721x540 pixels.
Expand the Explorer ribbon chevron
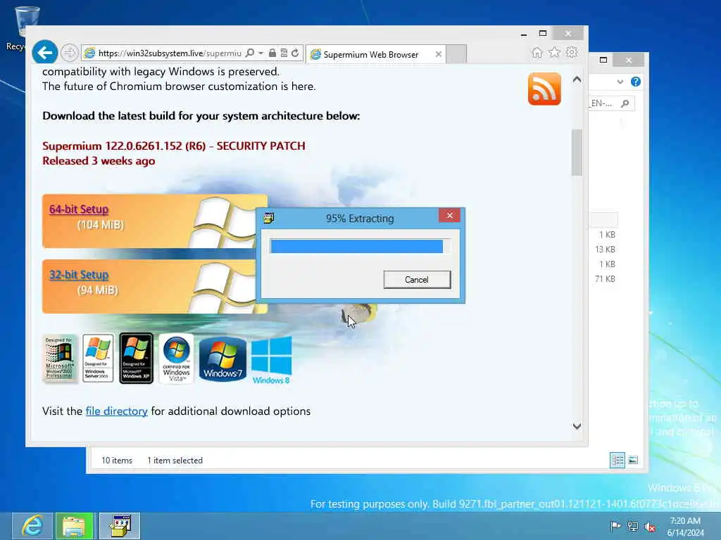click(620, 82)
